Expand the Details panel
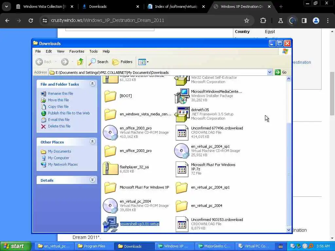Image resolution: width=335 pixels, height=251 pixels. [x=92, y=180]
